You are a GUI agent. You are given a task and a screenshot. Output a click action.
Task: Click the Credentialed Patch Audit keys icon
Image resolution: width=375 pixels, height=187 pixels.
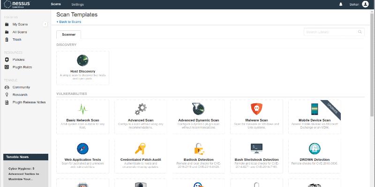point(141,149)
